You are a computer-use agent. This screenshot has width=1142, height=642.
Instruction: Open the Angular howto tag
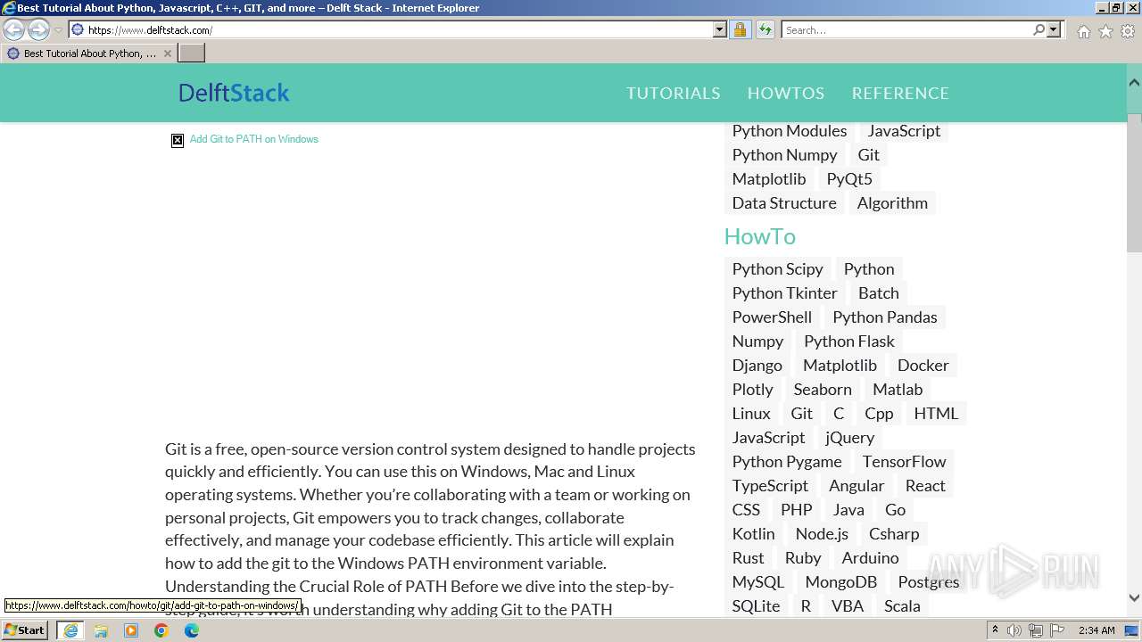pos(856,485)
